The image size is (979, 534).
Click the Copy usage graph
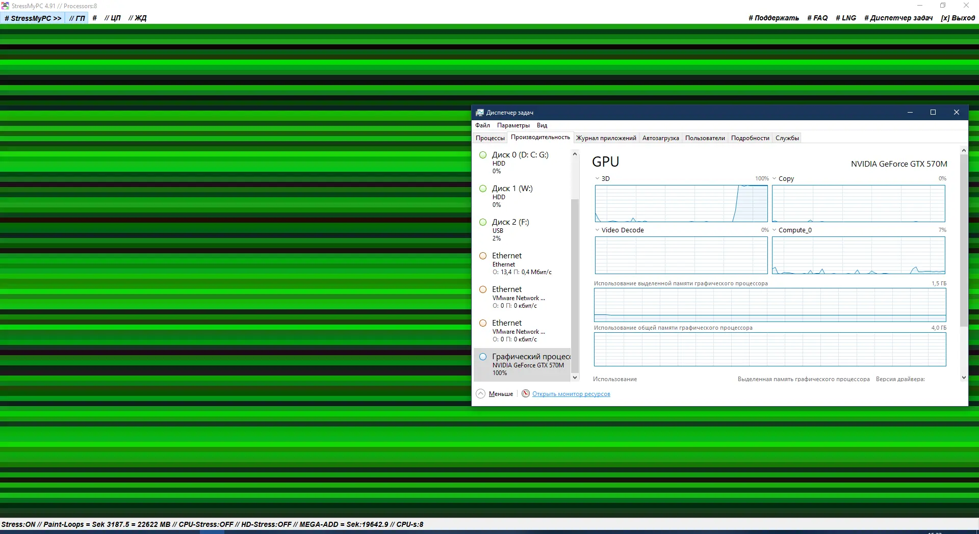tap(859, 203)
